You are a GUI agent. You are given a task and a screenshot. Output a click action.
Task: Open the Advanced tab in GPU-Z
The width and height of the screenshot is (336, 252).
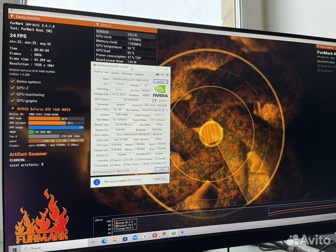126,73
